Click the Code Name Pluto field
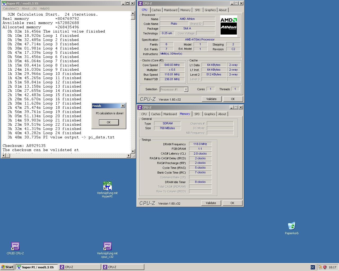Viewport: 339px width, 271px height. pyautogui.click(x=174, y=24)
